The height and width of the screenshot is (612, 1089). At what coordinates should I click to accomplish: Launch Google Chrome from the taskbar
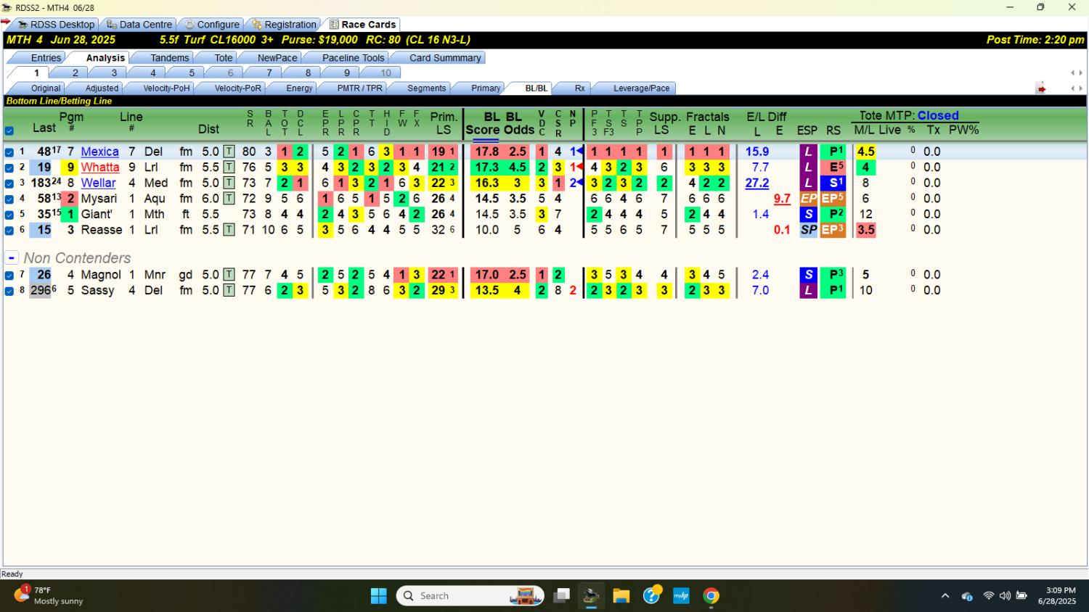pos(711,596)
